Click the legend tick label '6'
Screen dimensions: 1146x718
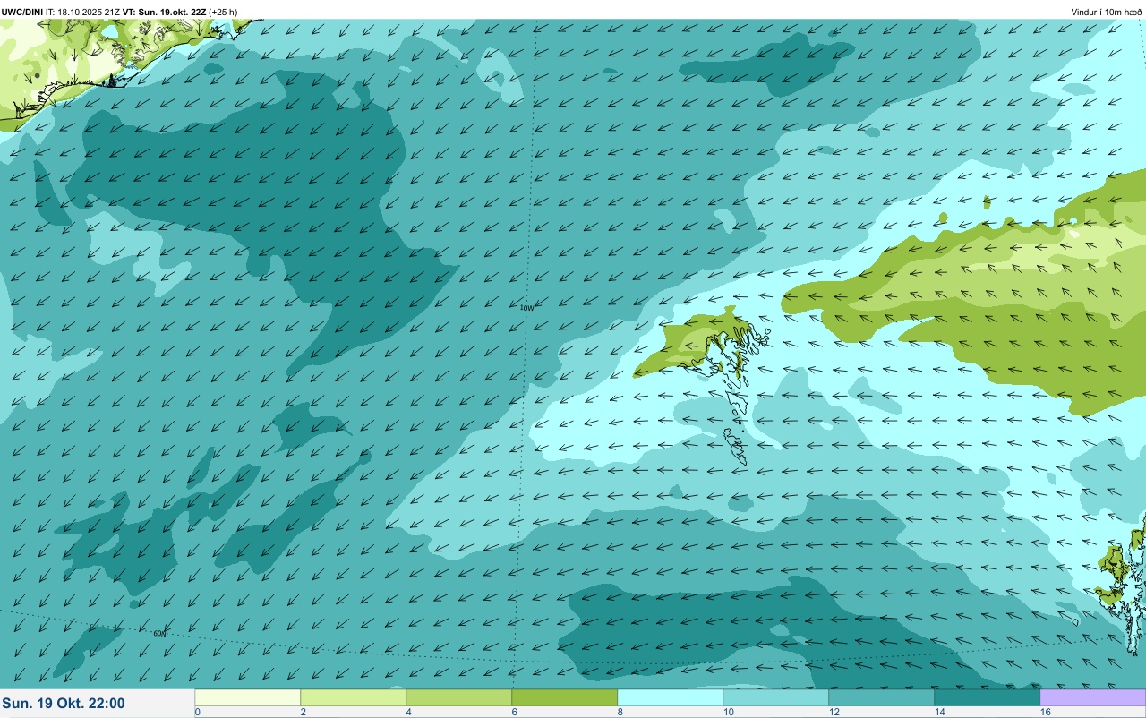515,712
